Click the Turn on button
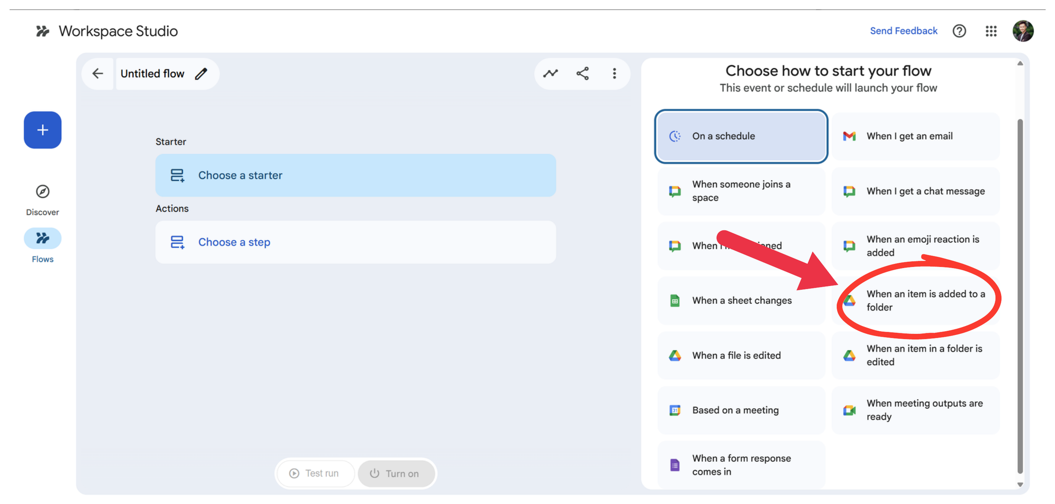 [396, 473]
